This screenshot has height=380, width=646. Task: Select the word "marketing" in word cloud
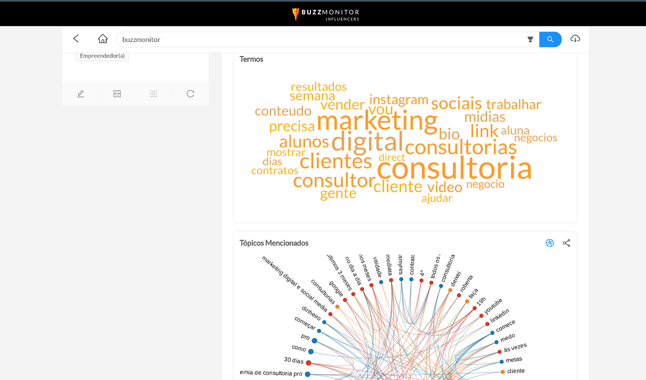coord(377,121)
